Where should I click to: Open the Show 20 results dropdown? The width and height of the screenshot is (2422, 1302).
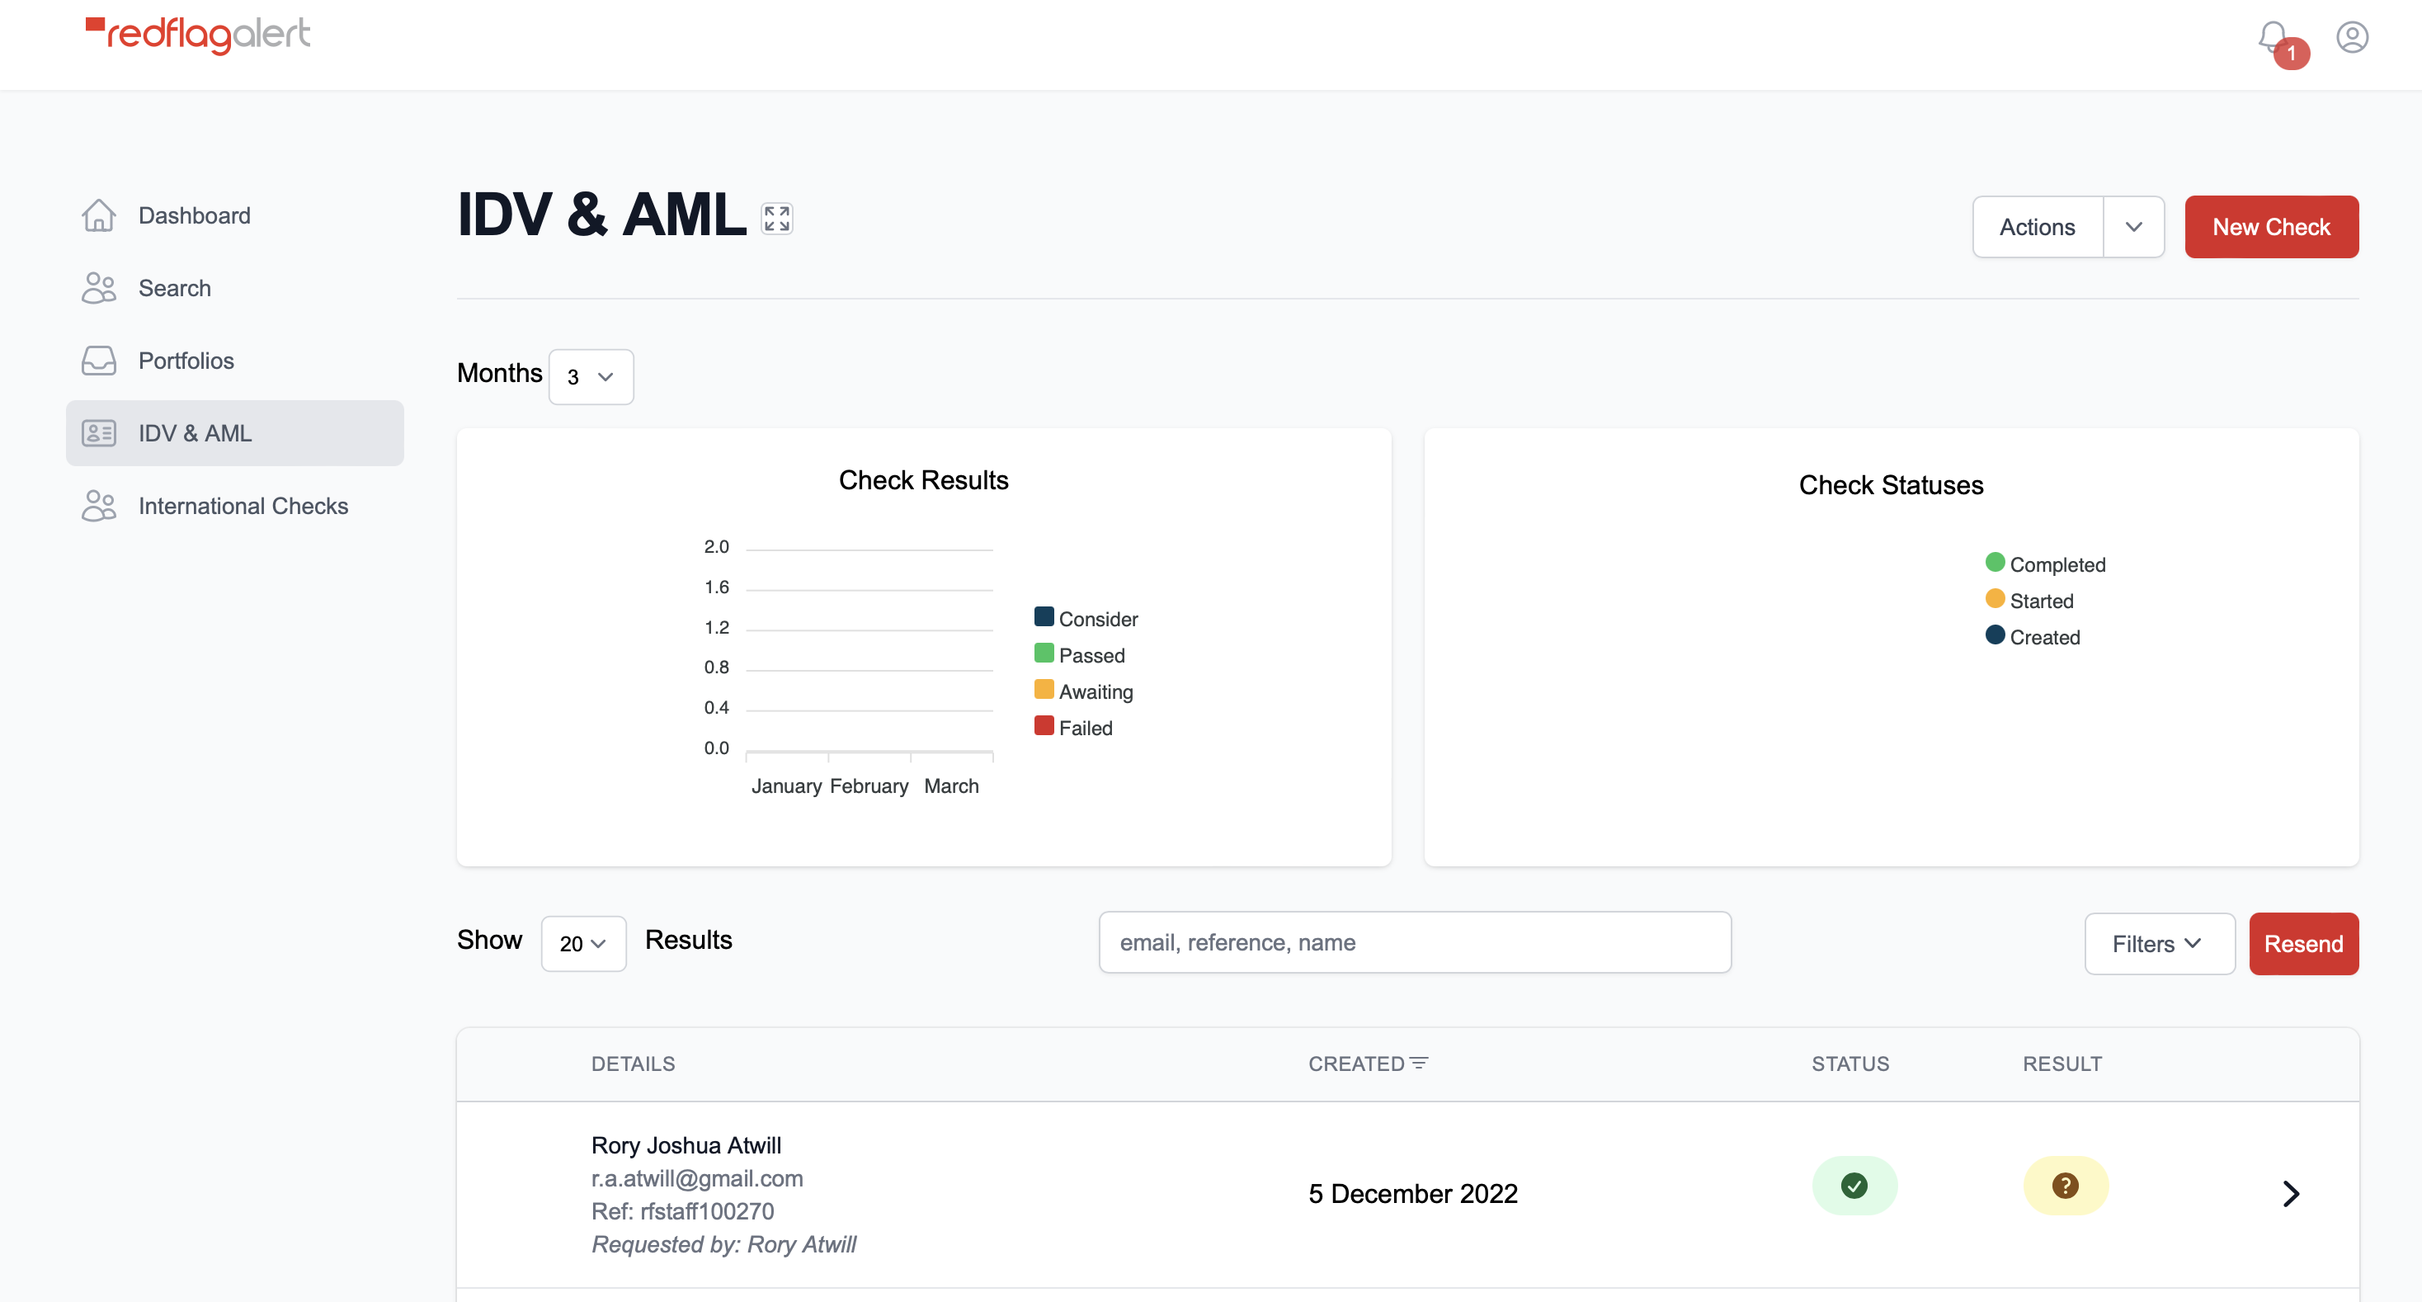(583, 944)
